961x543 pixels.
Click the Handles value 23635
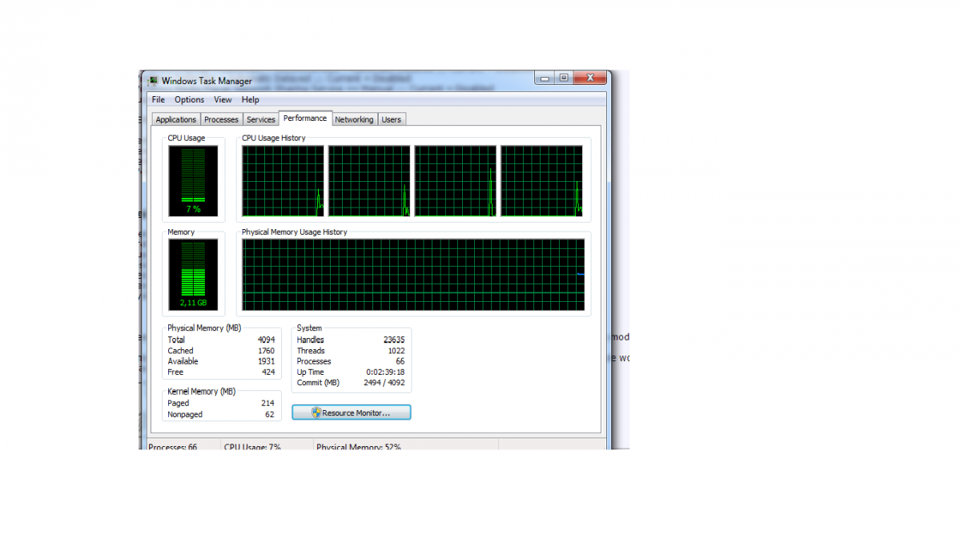point(394,340)
